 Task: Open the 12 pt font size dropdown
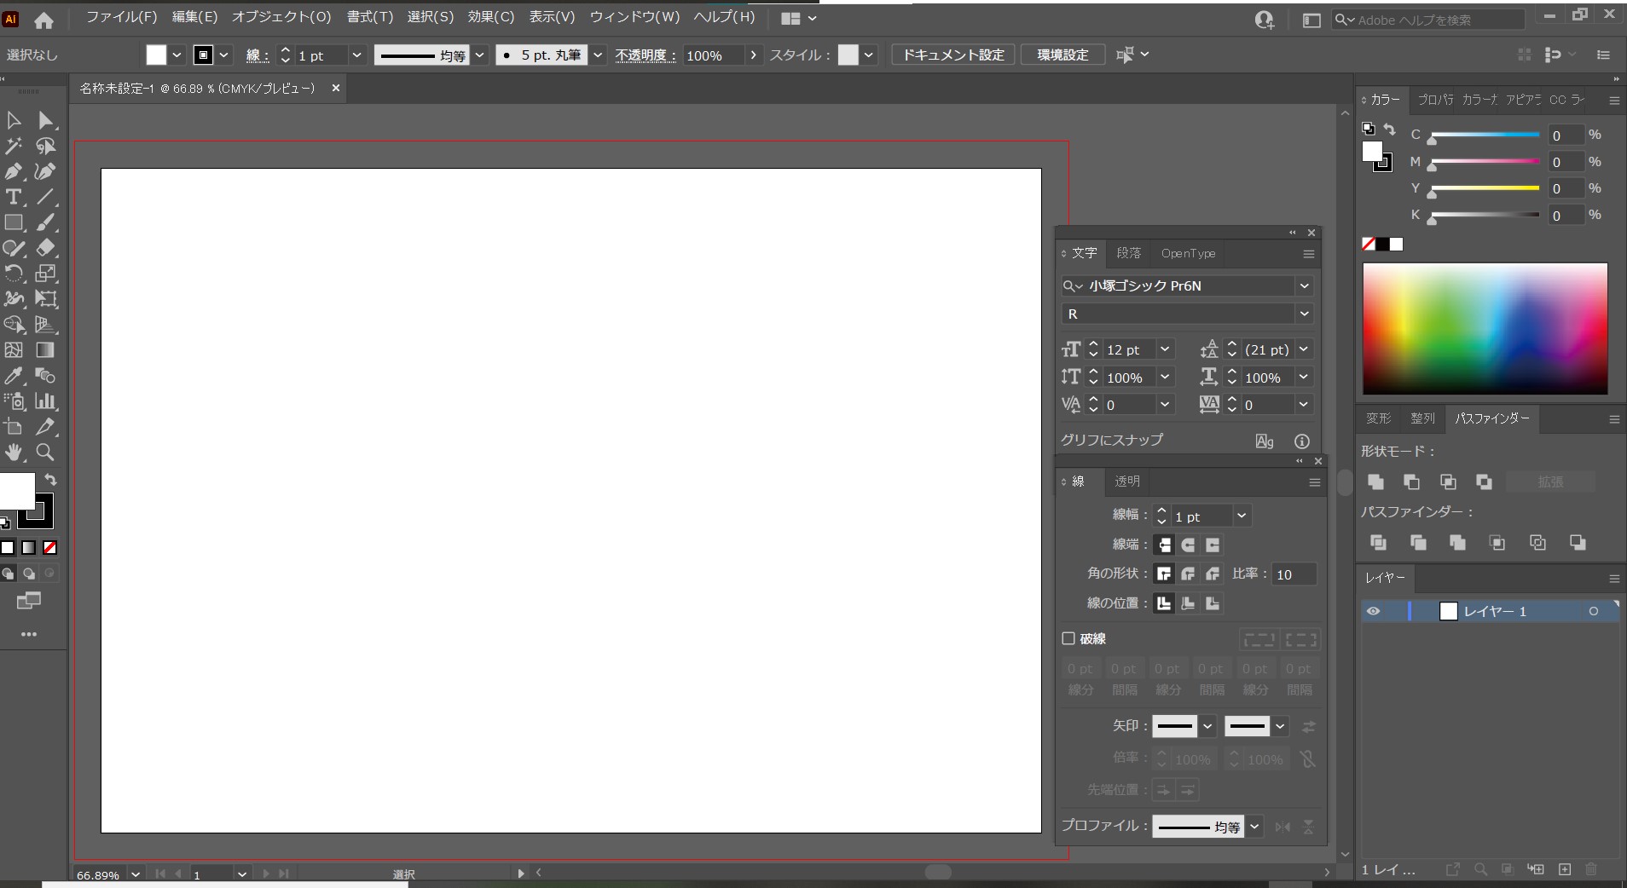tap(1165, 349)
